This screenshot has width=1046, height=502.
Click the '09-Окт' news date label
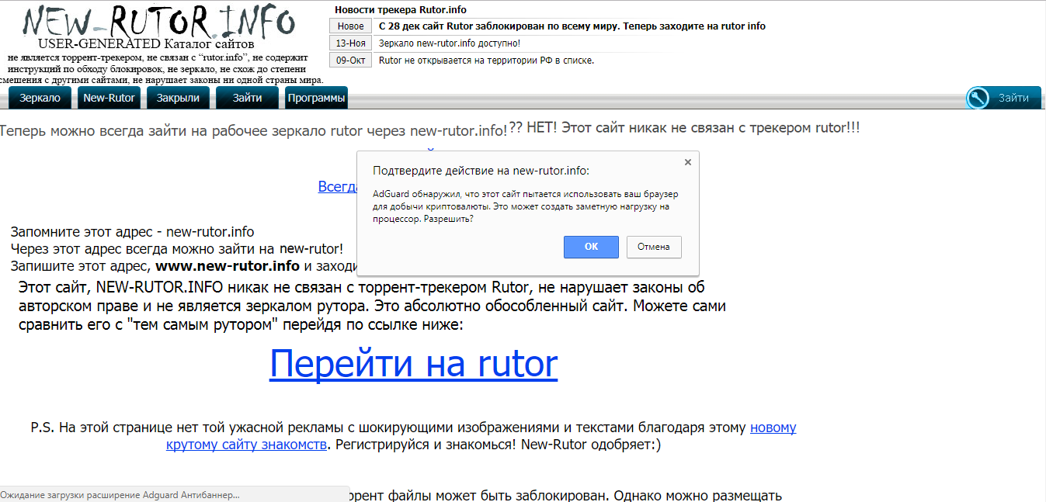(x=351, y=61)
